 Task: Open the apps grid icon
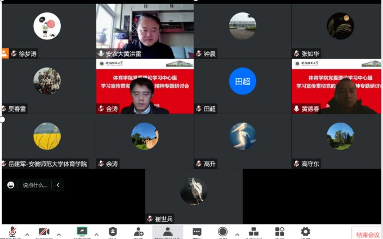click(x=279, y=232)
